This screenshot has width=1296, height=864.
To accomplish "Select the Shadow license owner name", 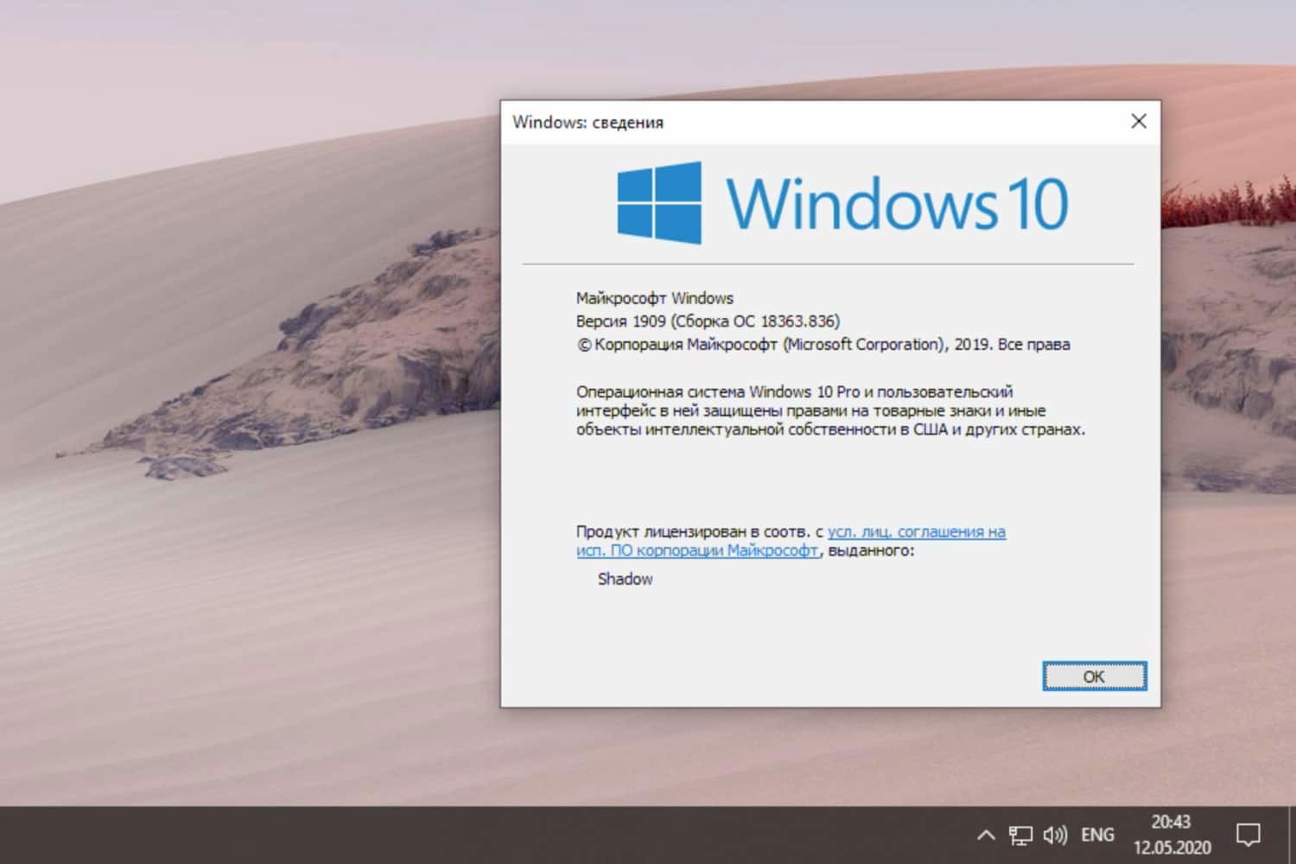I will [624, 579].
